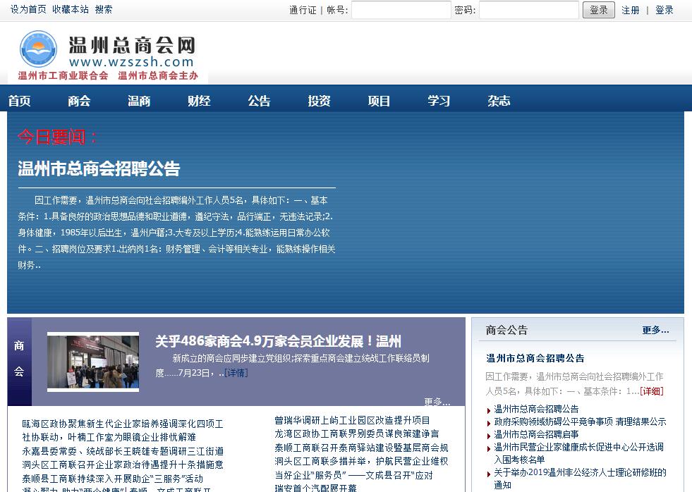Click the red [详细] link in 商会公告
Viewport: 692px width, 492px height.
point(651,390)
